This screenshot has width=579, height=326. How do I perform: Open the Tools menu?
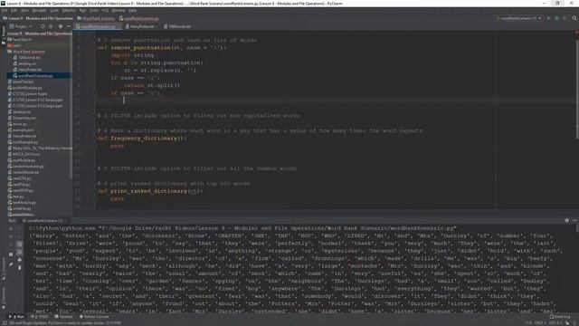point(94,10)
